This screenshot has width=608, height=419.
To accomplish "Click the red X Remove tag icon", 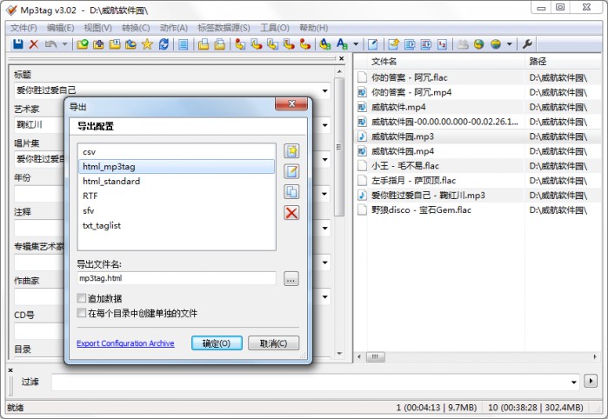I will pos(34,44).
